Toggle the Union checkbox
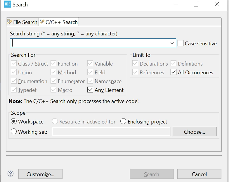Viewport: 229px width, 182px height. click(x=14, y=72)
